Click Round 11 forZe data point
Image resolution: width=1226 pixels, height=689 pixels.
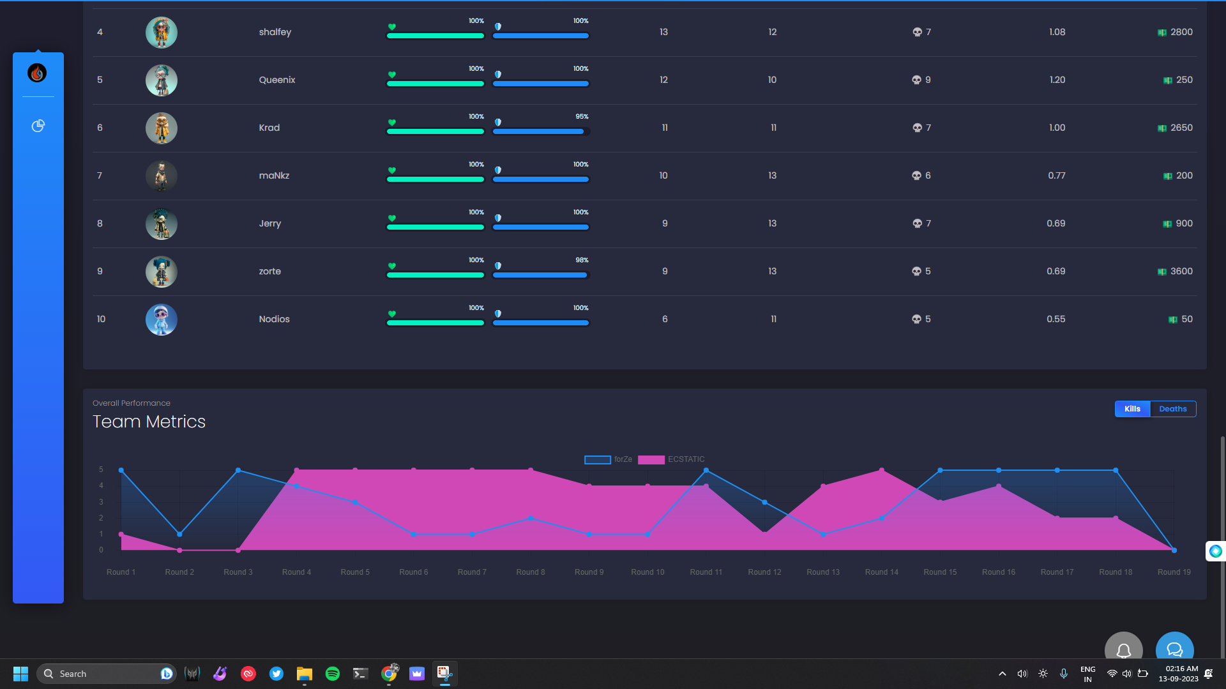click(x=706, y=470)
